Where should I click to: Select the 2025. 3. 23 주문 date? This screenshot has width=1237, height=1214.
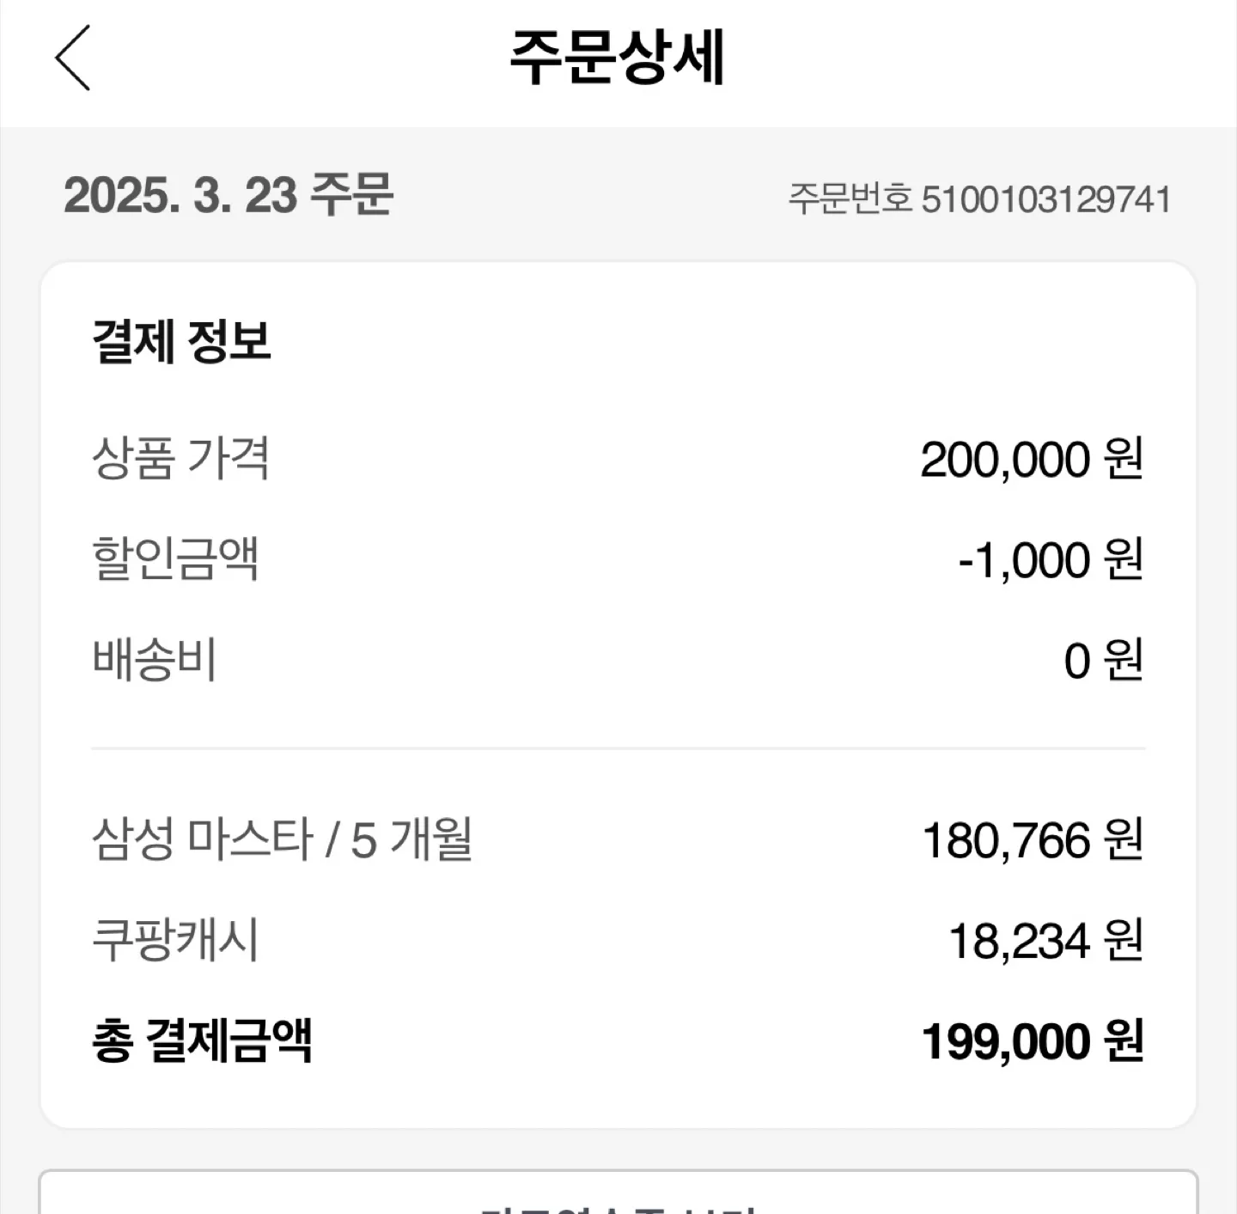click(x=229, y=195)
